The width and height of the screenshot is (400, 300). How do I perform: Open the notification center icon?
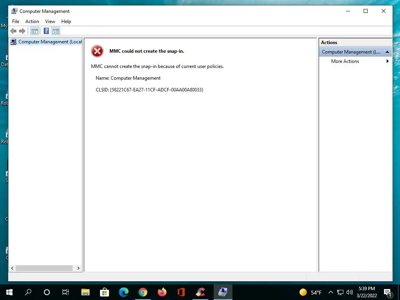click(x=388, y=292)
